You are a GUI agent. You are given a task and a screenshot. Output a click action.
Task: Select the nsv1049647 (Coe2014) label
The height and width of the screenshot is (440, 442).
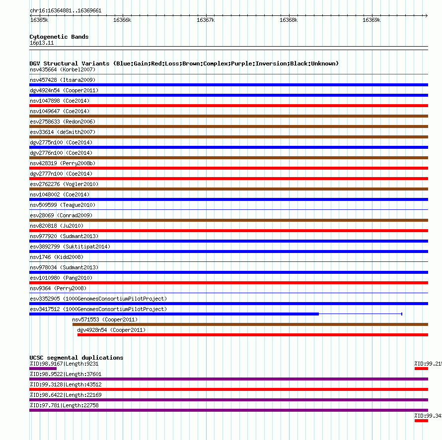click(60, 111)
